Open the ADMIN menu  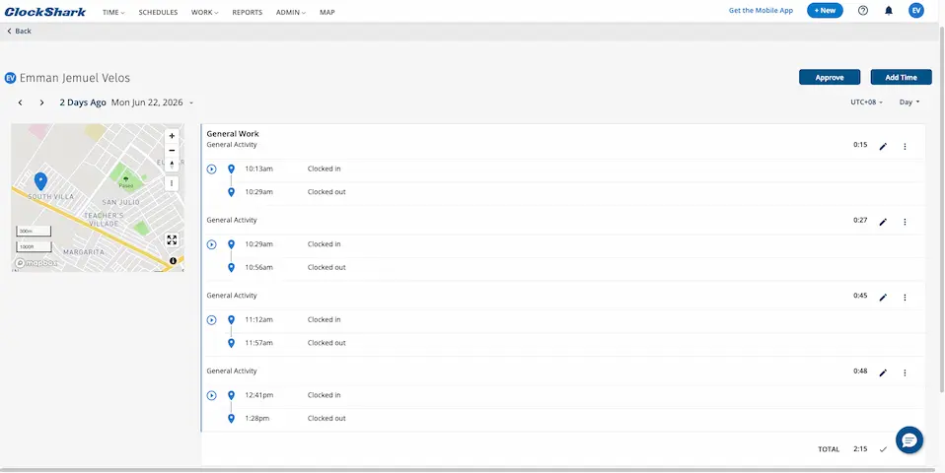(291, 12)
